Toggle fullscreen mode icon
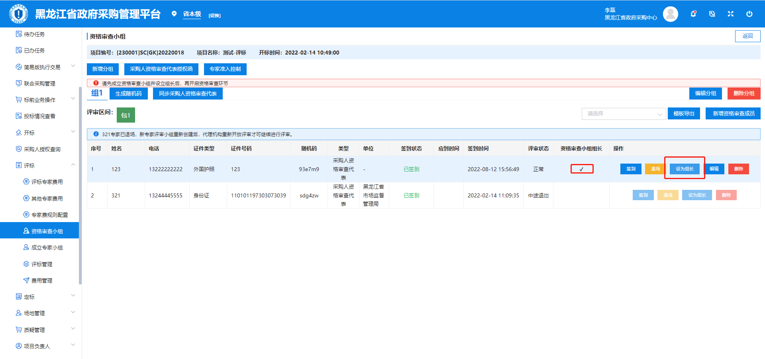Viewport: 765px width, 359px height. point(730,14)
